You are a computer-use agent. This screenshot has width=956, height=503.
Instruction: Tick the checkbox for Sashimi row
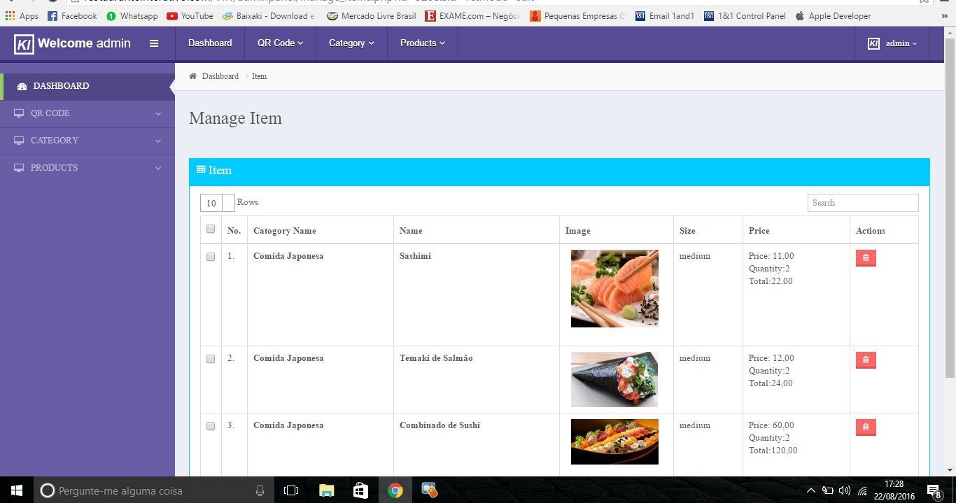coord(211,257)
